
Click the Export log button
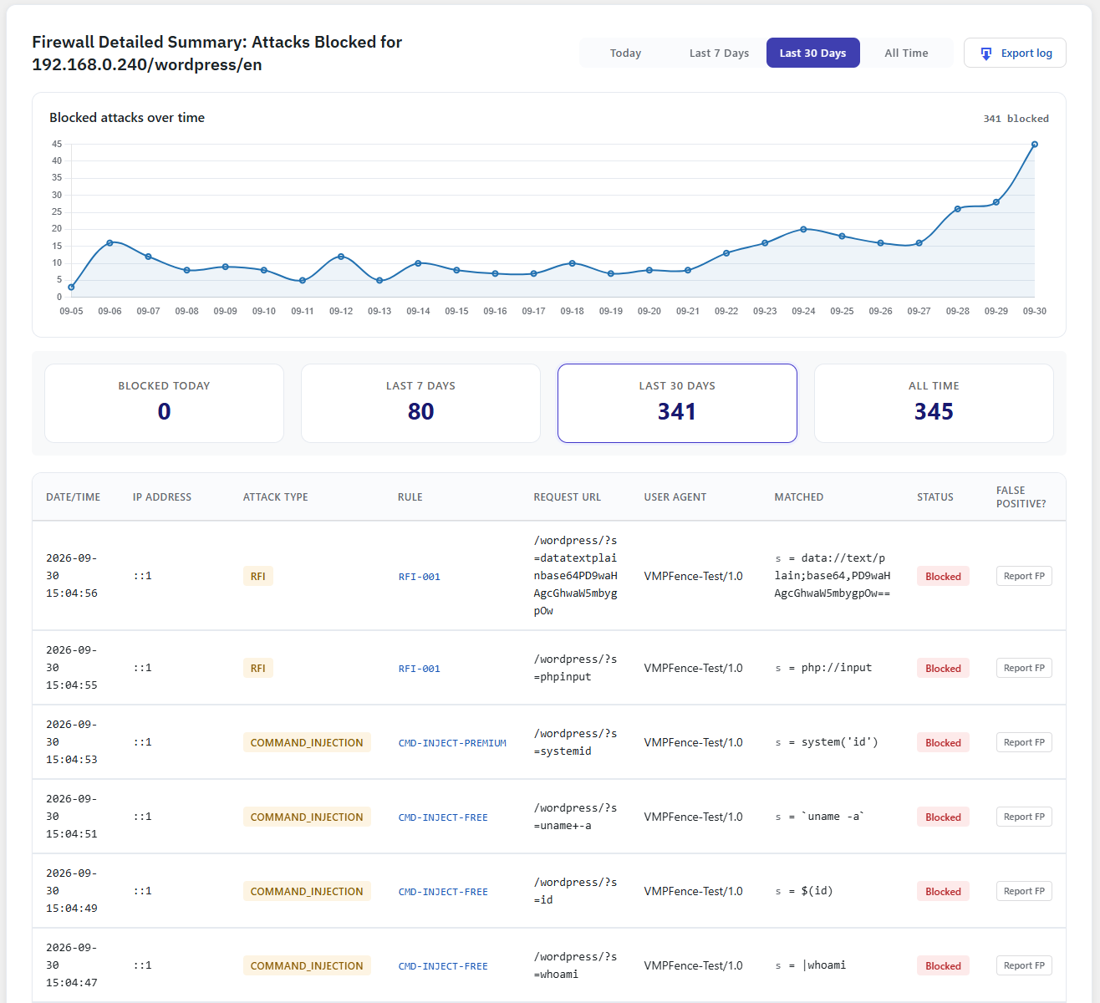[x=1015, y=53]
